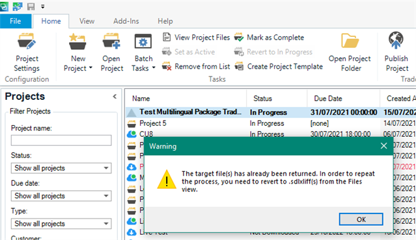
Task: Click Open Project icon in ribbon
Action: pos(111,42)
